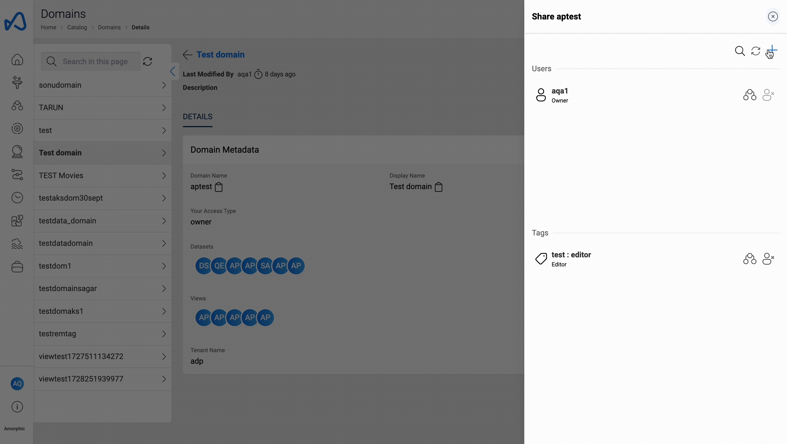787x444 pixels.
Task: Expand the testdatadomain domain entry
Action: tap(163, 243)
